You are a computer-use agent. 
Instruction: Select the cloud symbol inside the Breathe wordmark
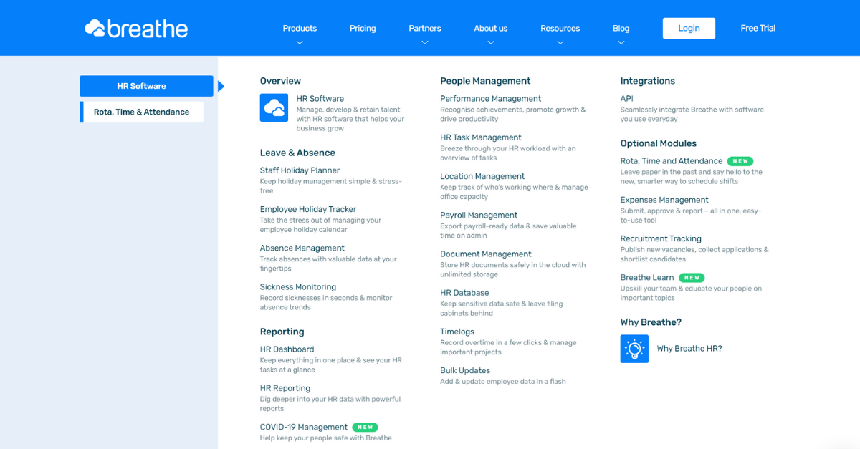click(94, 27)
